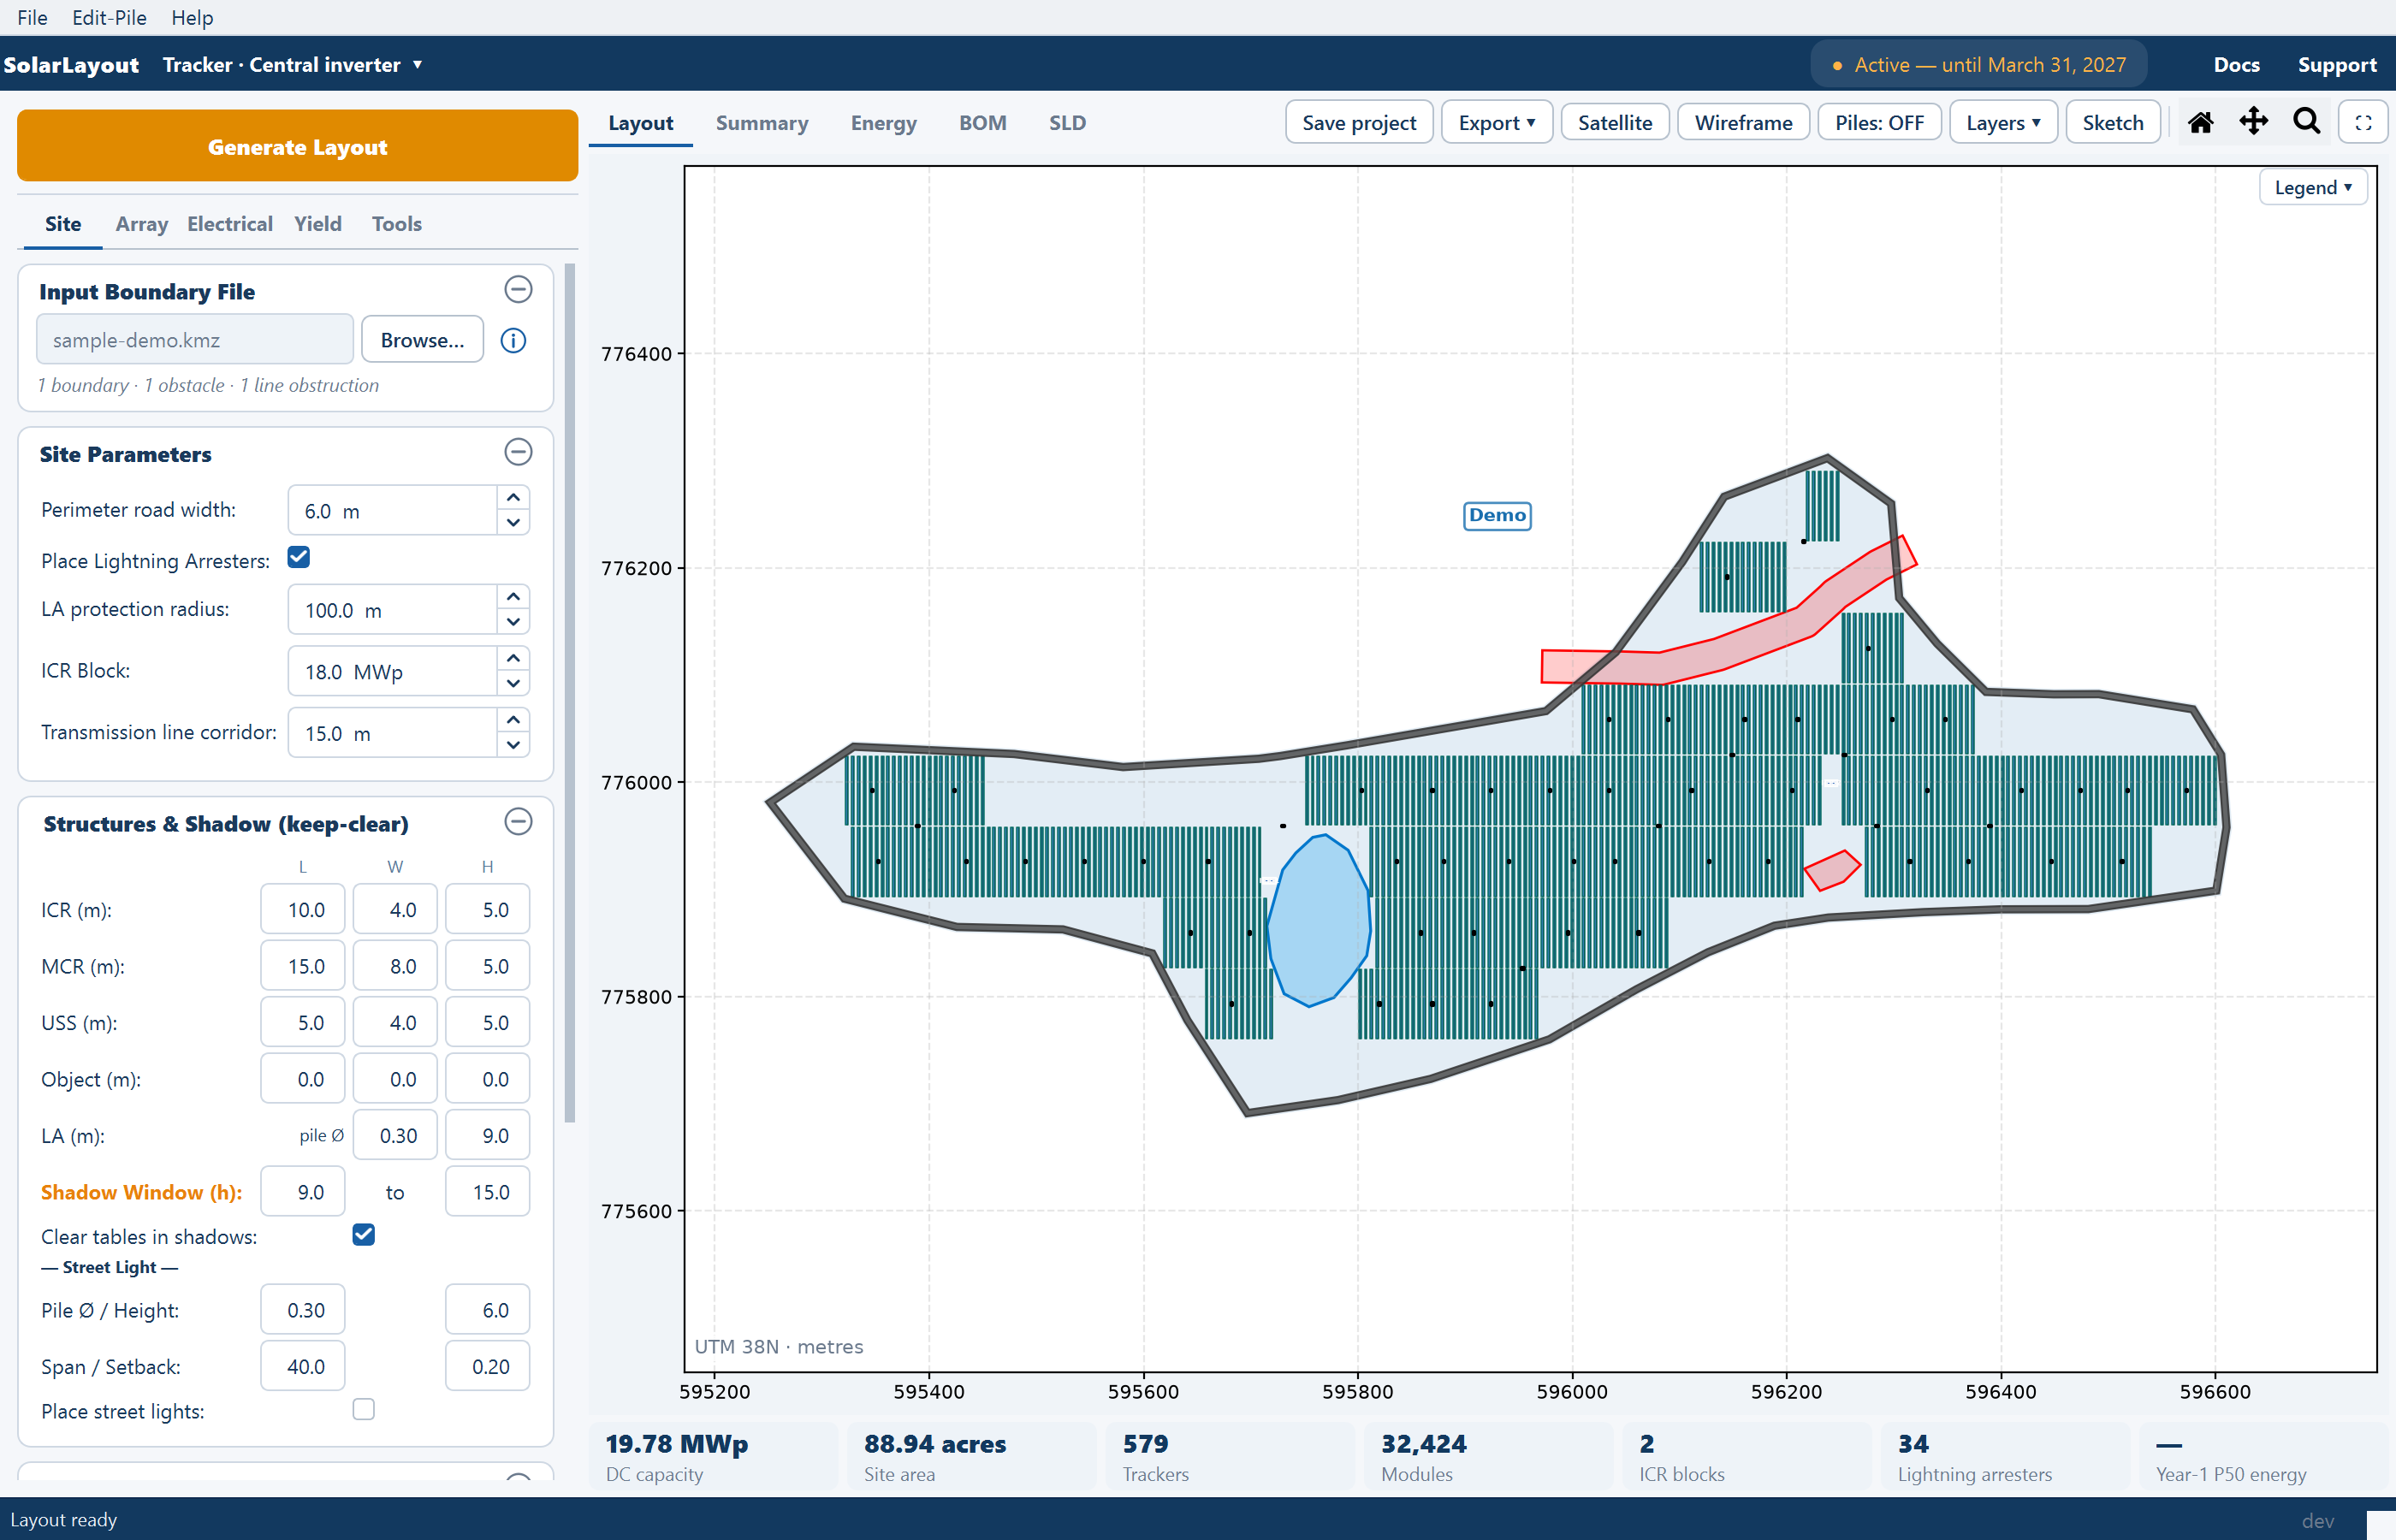Image resolution: width=2396 pixels, height=1540 pixels.
Task: Click Shadow Window start hour field
Action: pyautogui.click(x=303, y=1192)
